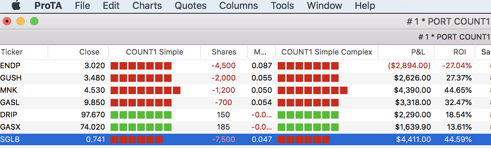Viewport: 491px width, 148px height.
Task: Open the Window menu
Action: pos(325,6)
